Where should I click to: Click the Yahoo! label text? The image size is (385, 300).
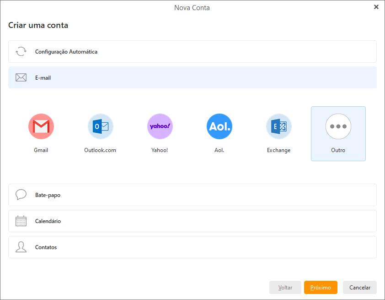(x=160, y=150)
